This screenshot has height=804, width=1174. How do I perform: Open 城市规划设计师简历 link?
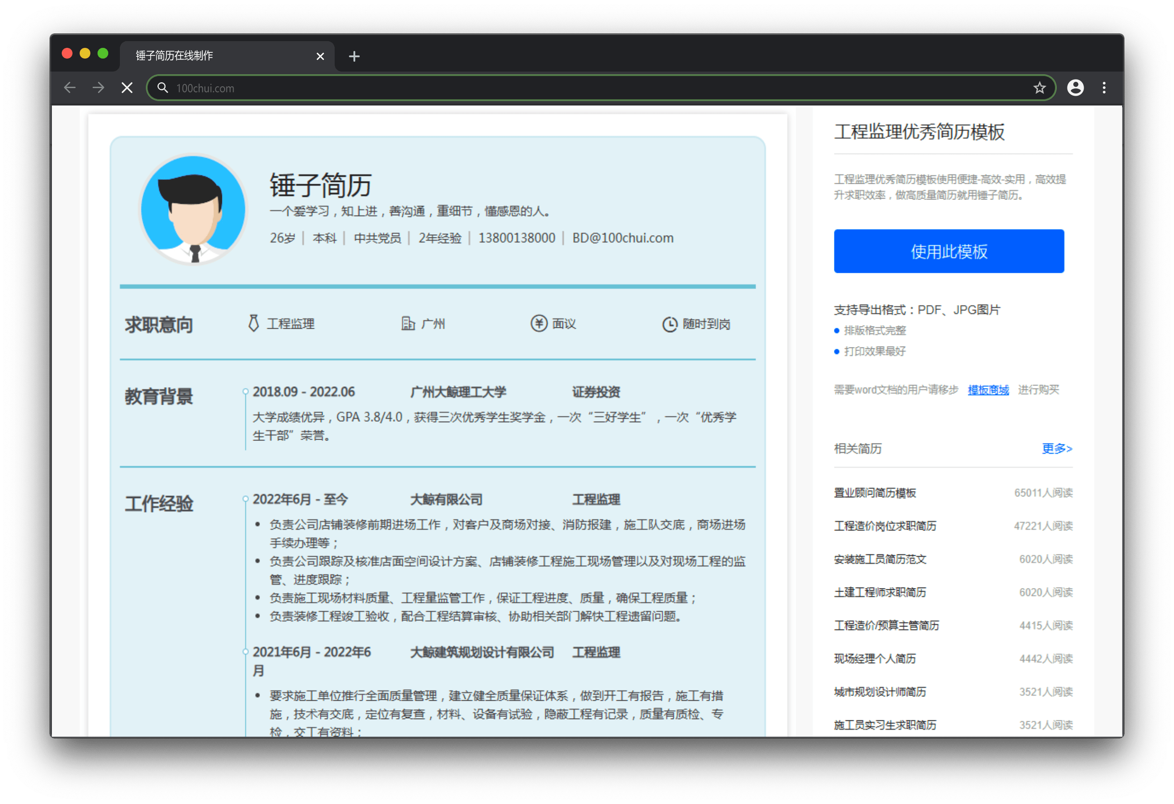880,692
